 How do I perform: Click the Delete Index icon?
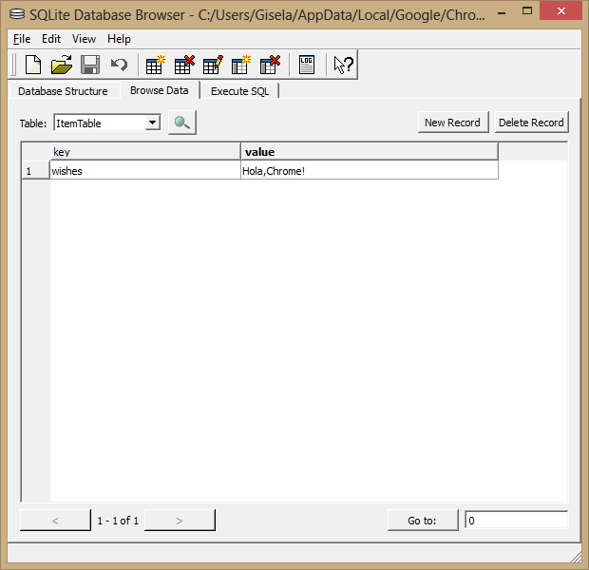(x=270, y=65)
